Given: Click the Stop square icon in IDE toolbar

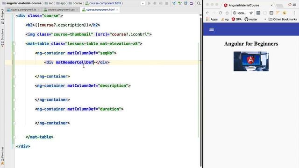Looking at the screenshot, I should (167, 3).
